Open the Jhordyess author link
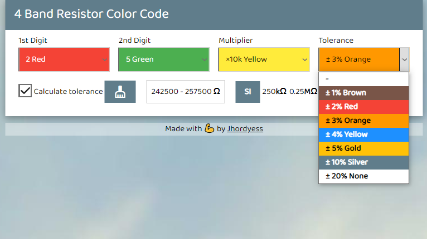 coord(245,129)
